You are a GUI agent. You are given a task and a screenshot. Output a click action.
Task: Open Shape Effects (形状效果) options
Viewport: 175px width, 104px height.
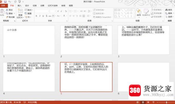click(x=157, y=17)
